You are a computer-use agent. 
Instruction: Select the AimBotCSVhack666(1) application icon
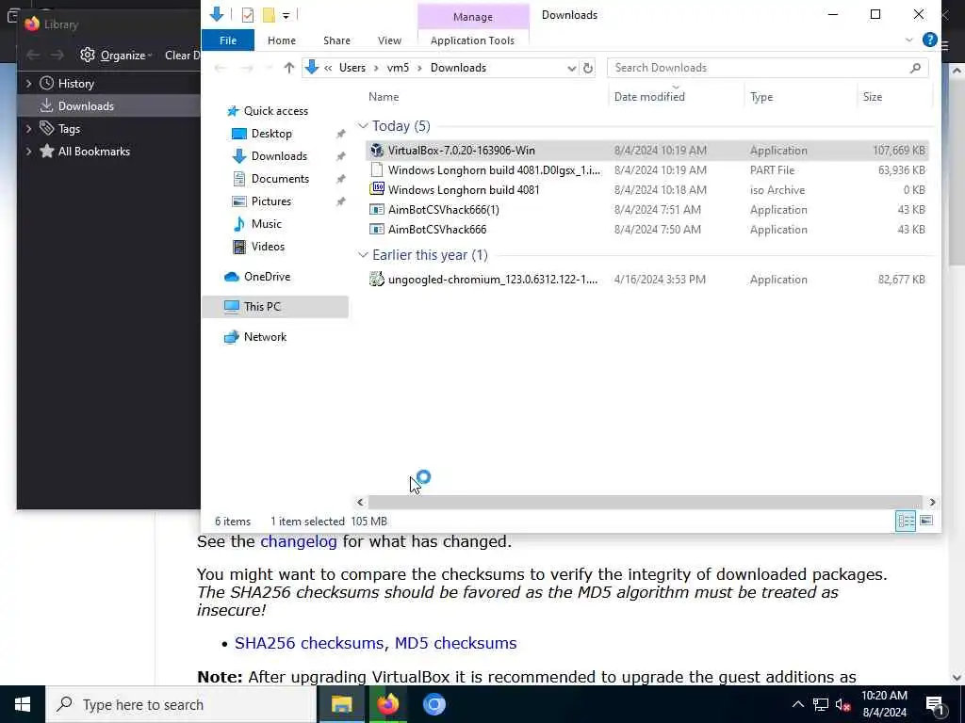pyautogui.click(x=377, y=210)
